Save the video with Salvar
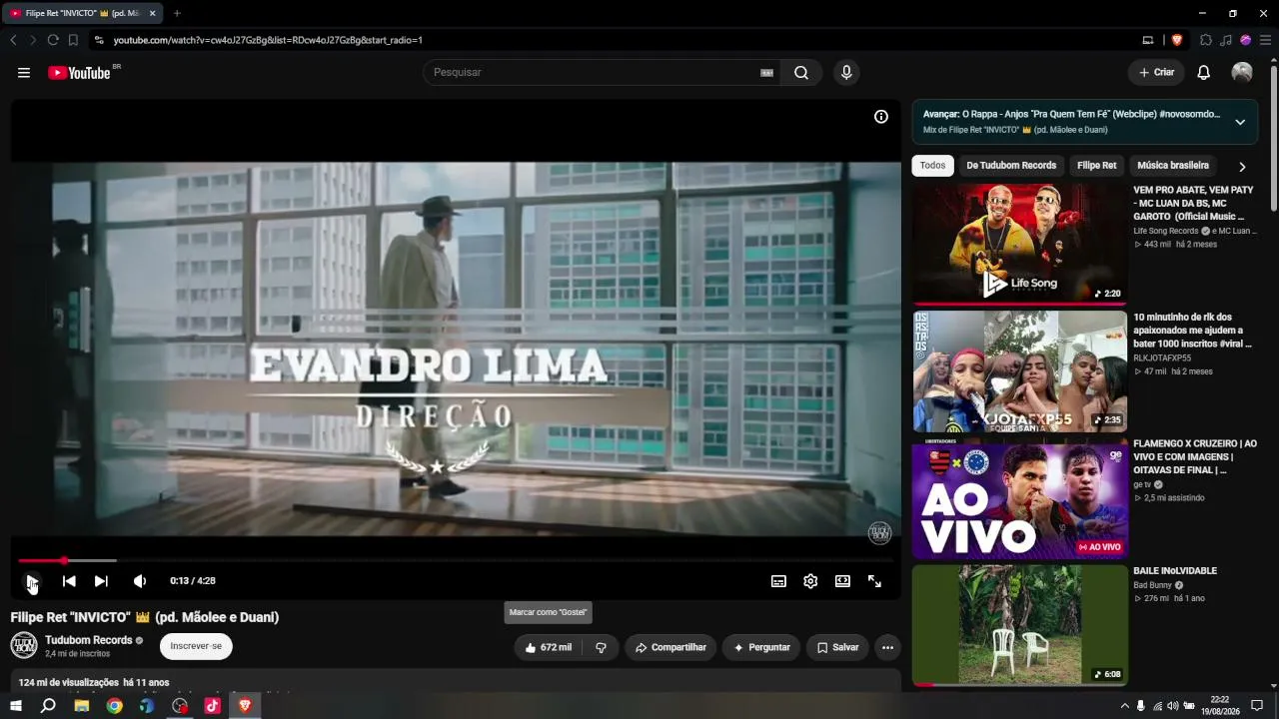The image size is (1279, 719). (837, 647)
